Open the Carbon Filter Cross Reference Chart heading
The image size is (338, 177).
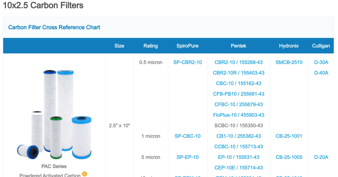tap(54, 27)
